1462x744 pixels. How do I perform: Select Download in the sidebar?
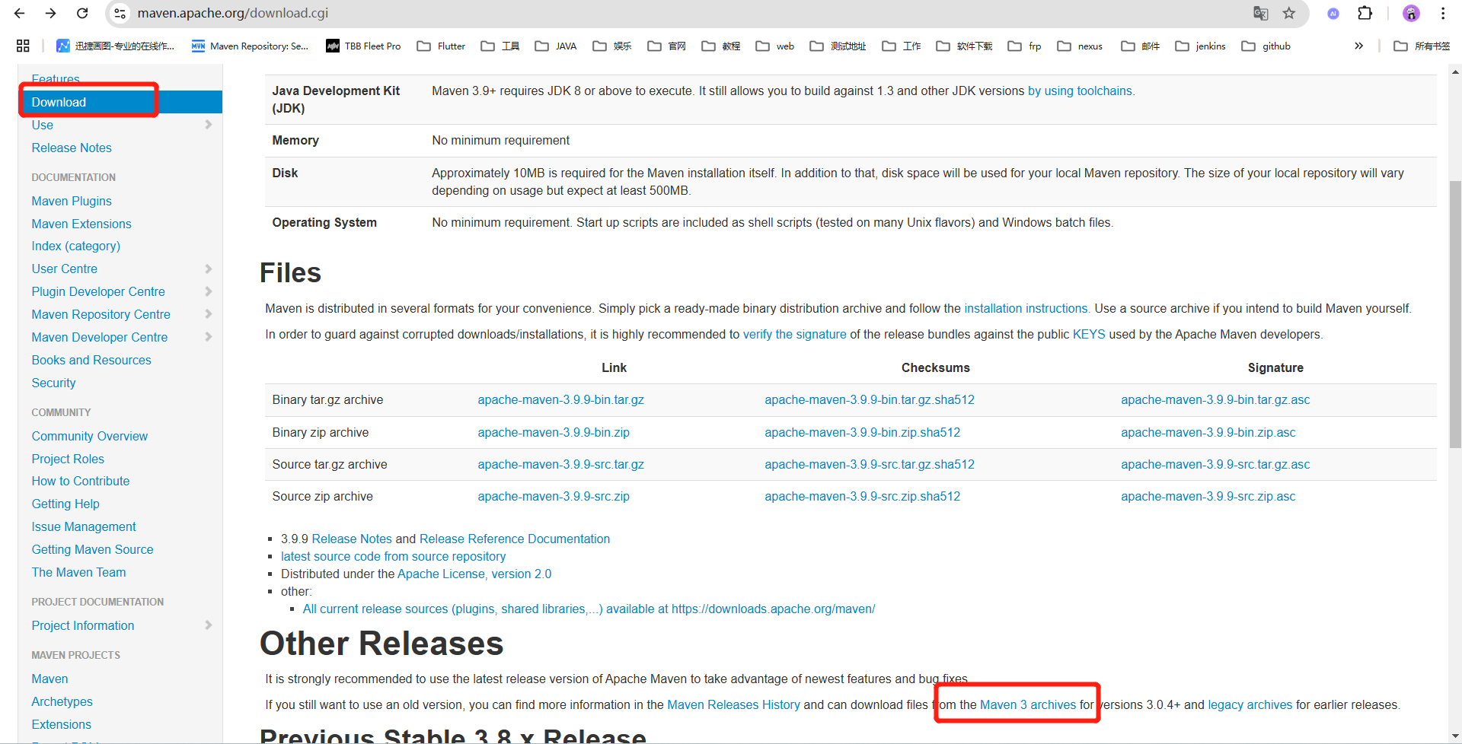click(x=120, y=102)
